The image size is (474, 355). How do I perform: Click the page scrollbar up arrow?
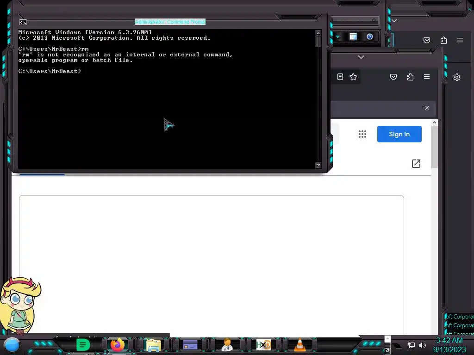point(434,122)
